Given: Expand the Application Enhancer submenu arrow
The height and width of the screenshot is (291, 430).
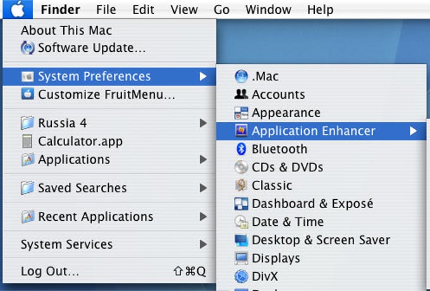Looking at the screenshot, I should tap(414, 131).
